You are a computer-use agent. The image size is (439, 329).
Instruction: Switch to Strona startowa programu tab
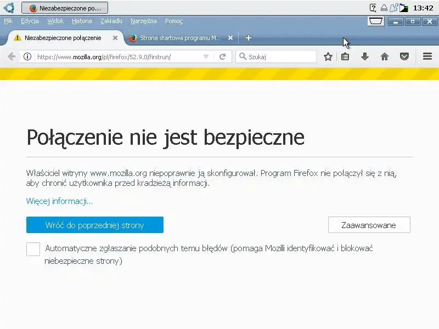pos(181,38)
